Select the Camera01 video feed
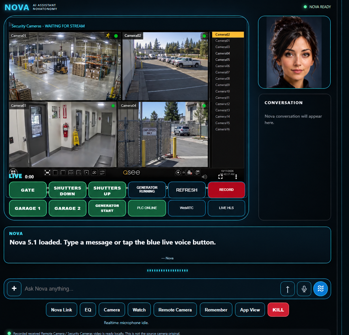Viewport: 349px width, 335px height. 65,66
